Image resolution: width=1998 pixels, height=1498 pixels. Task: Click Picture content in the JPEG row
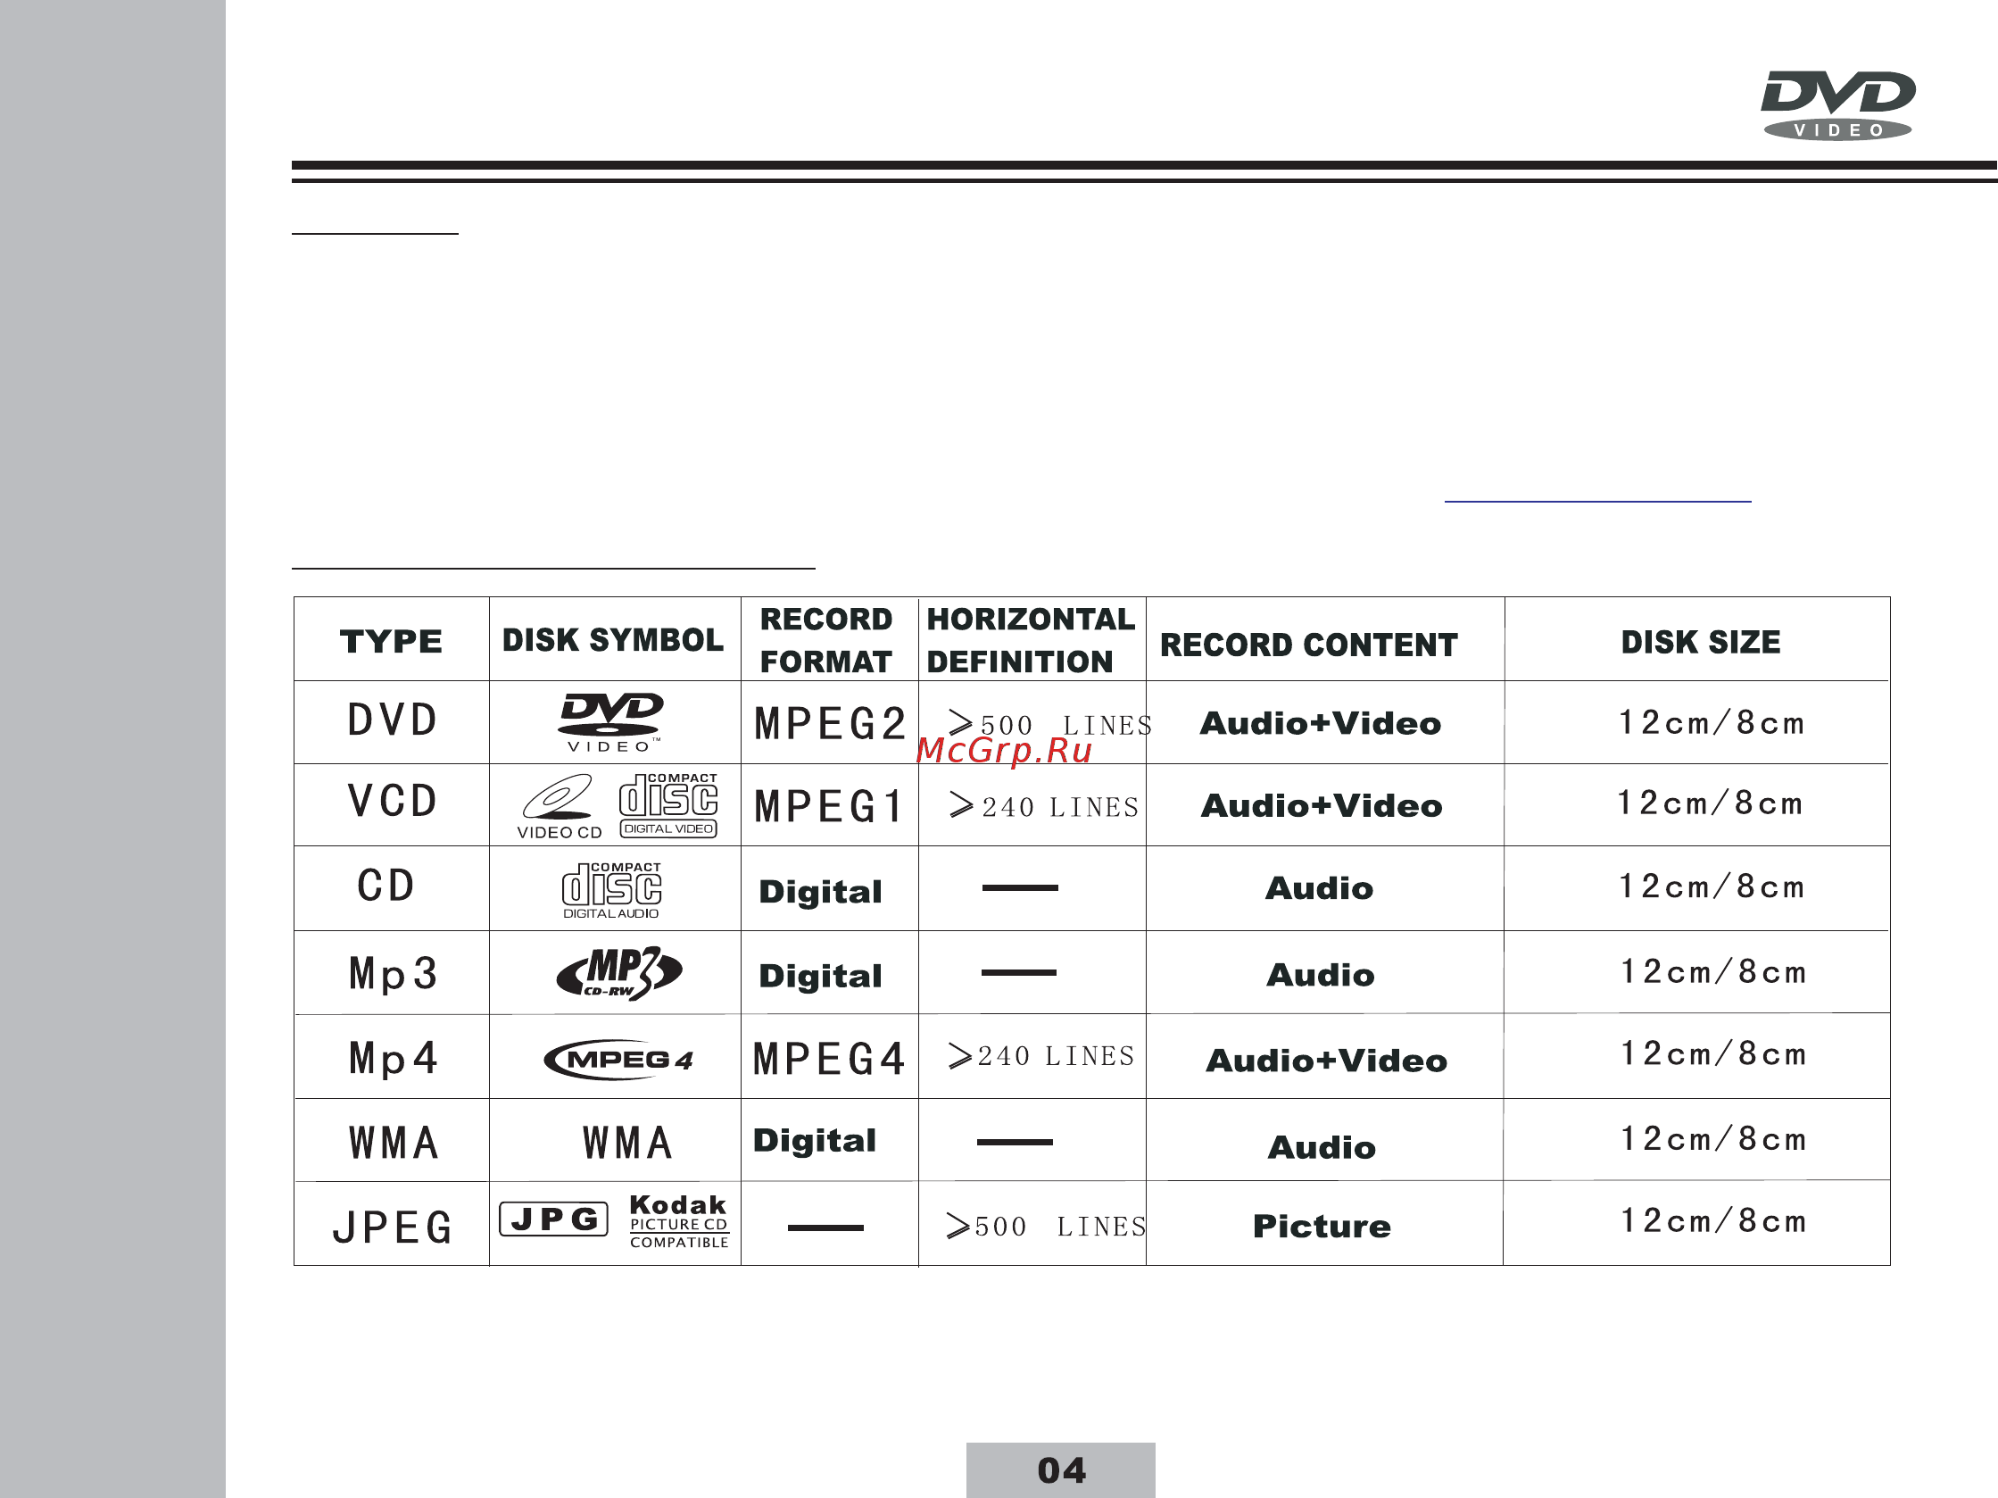(x=1322, y=1226)
